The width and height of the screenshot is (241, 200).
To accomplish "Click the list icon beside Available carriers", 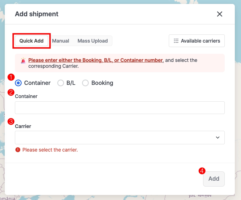I will point(176,41).
